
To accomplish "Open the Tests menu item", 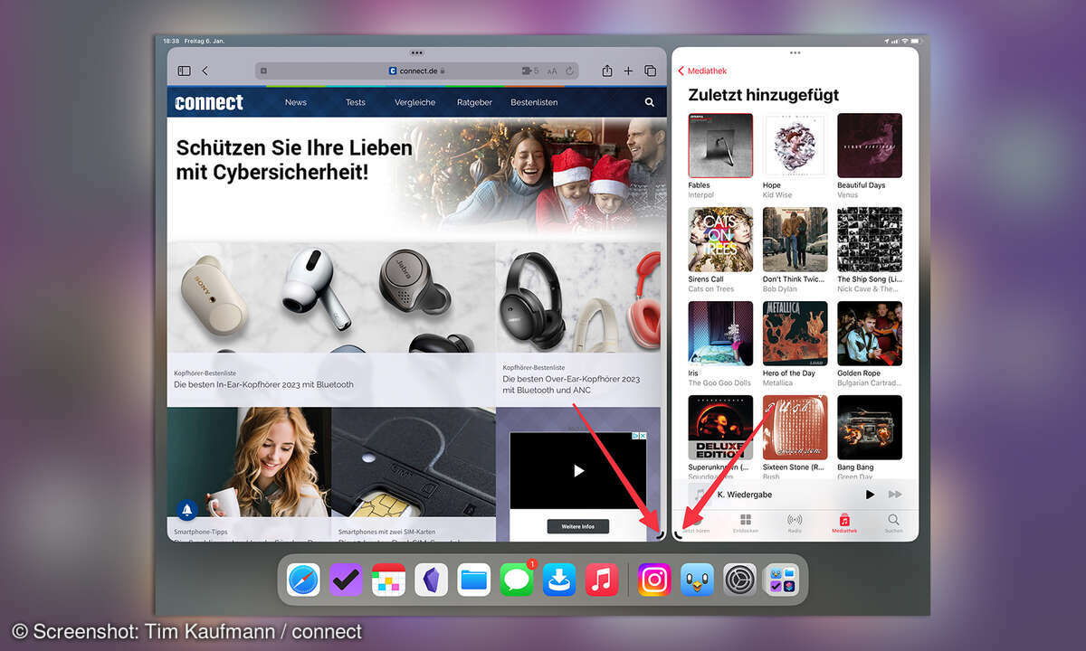I will pyautogui.click(x=356, y=102).
